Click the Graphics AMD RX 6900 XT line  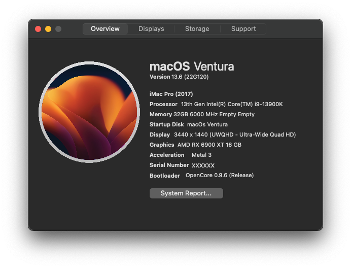tap(195, 145)
